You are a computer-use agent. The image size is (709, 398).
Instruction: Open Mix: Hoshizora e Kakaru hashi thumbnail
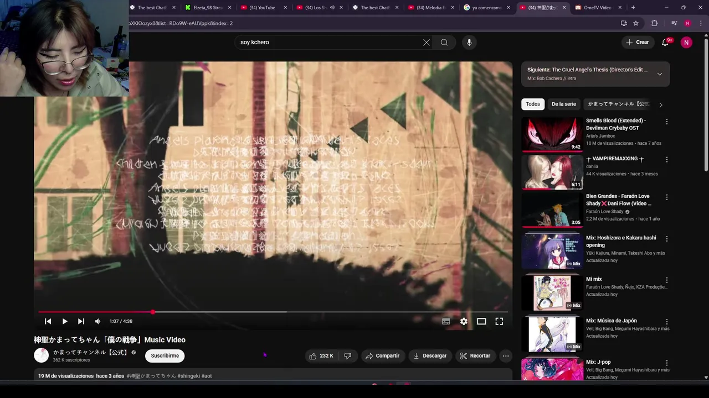552,252
